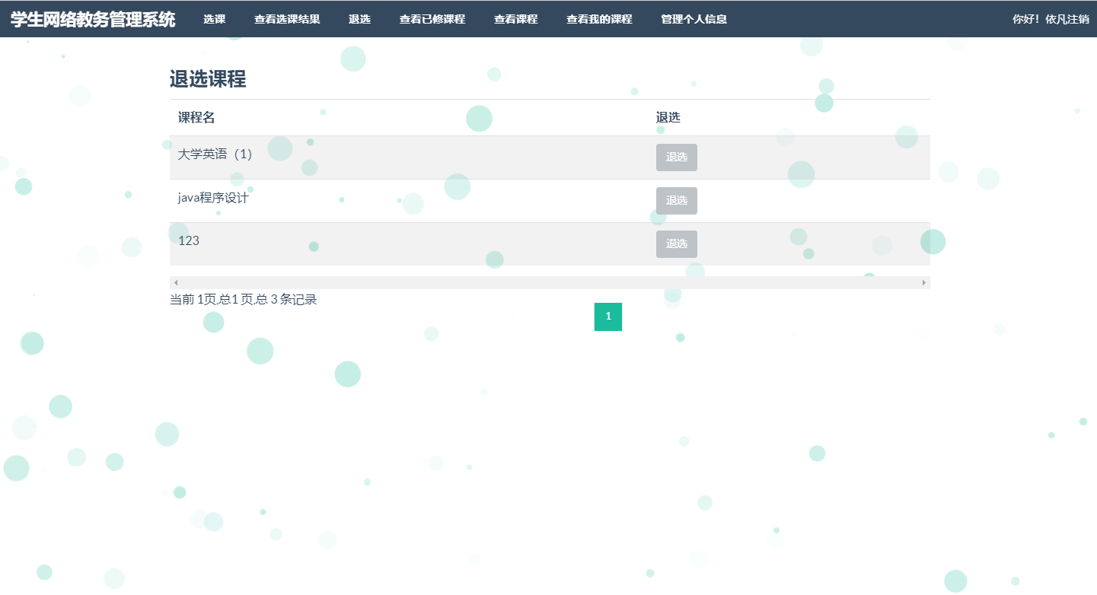Click the horizontal scrollbar track below the table
This screenshot has height=595, width=1097.
(548, 282)
